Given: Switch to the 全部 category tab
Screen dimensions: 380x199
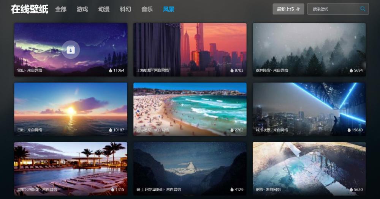Looking at the screenshot, I should (x=60, y=9).
